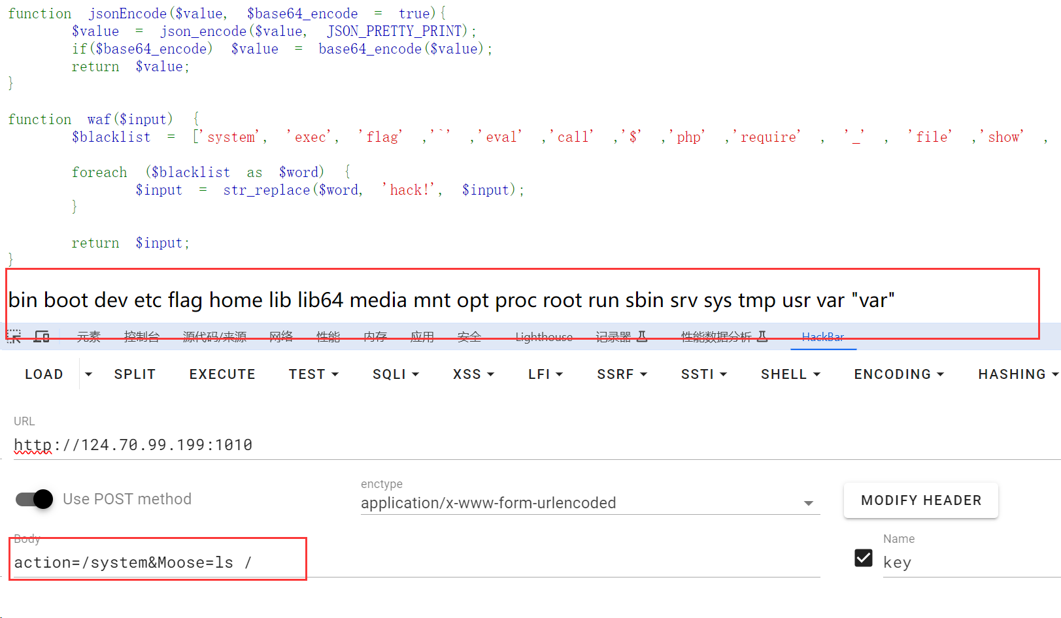
Task: Toggle the Use POST method switch
Action: tap(35, 499)
